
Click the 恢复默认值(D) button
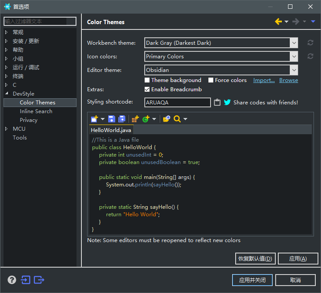coord(255,258)
